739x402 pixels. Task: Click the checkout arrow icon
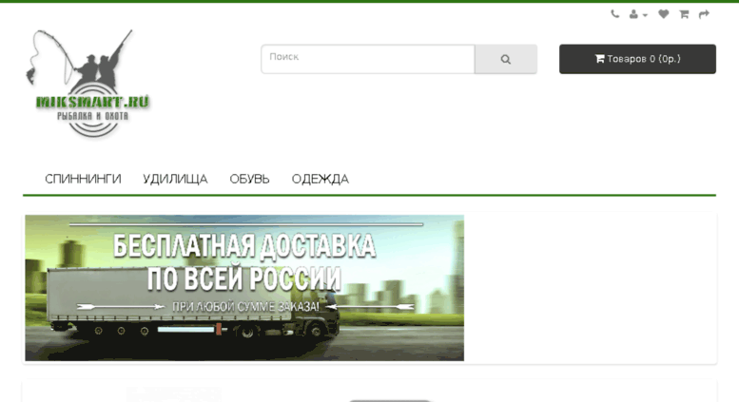[704, 14]
